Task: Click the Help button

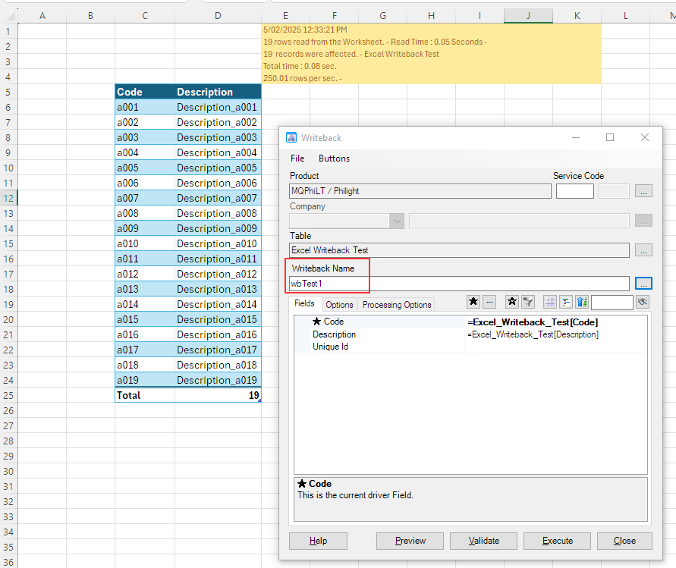Action: click(318, 541)
